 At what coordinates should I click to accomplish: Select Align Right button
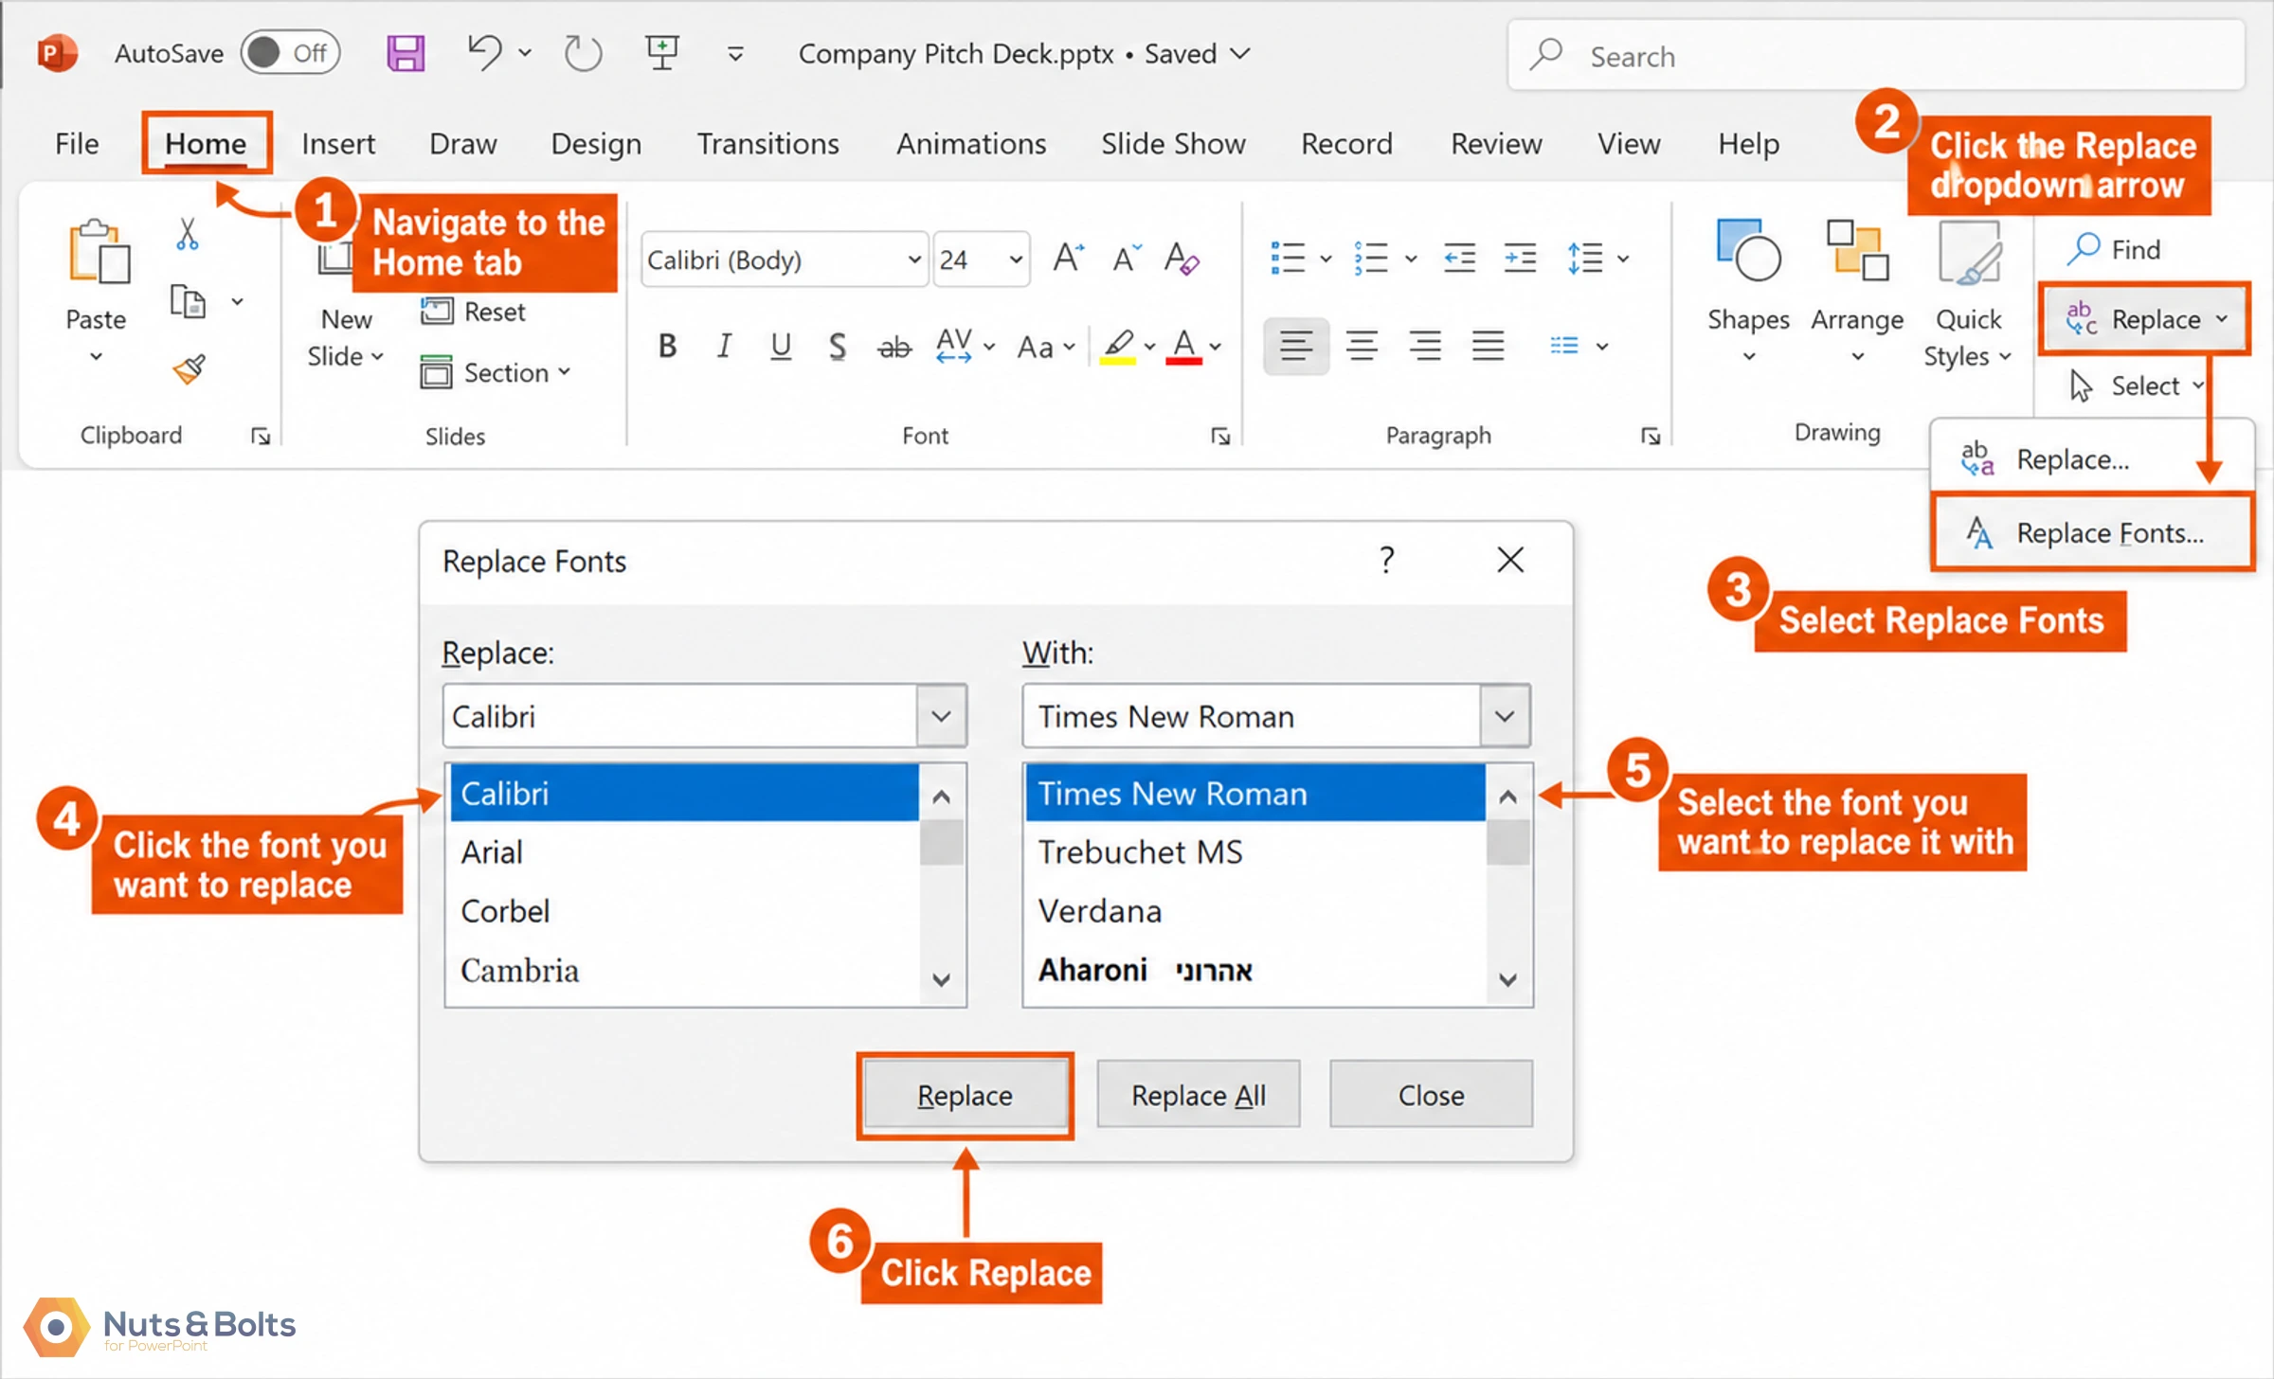1425,346
